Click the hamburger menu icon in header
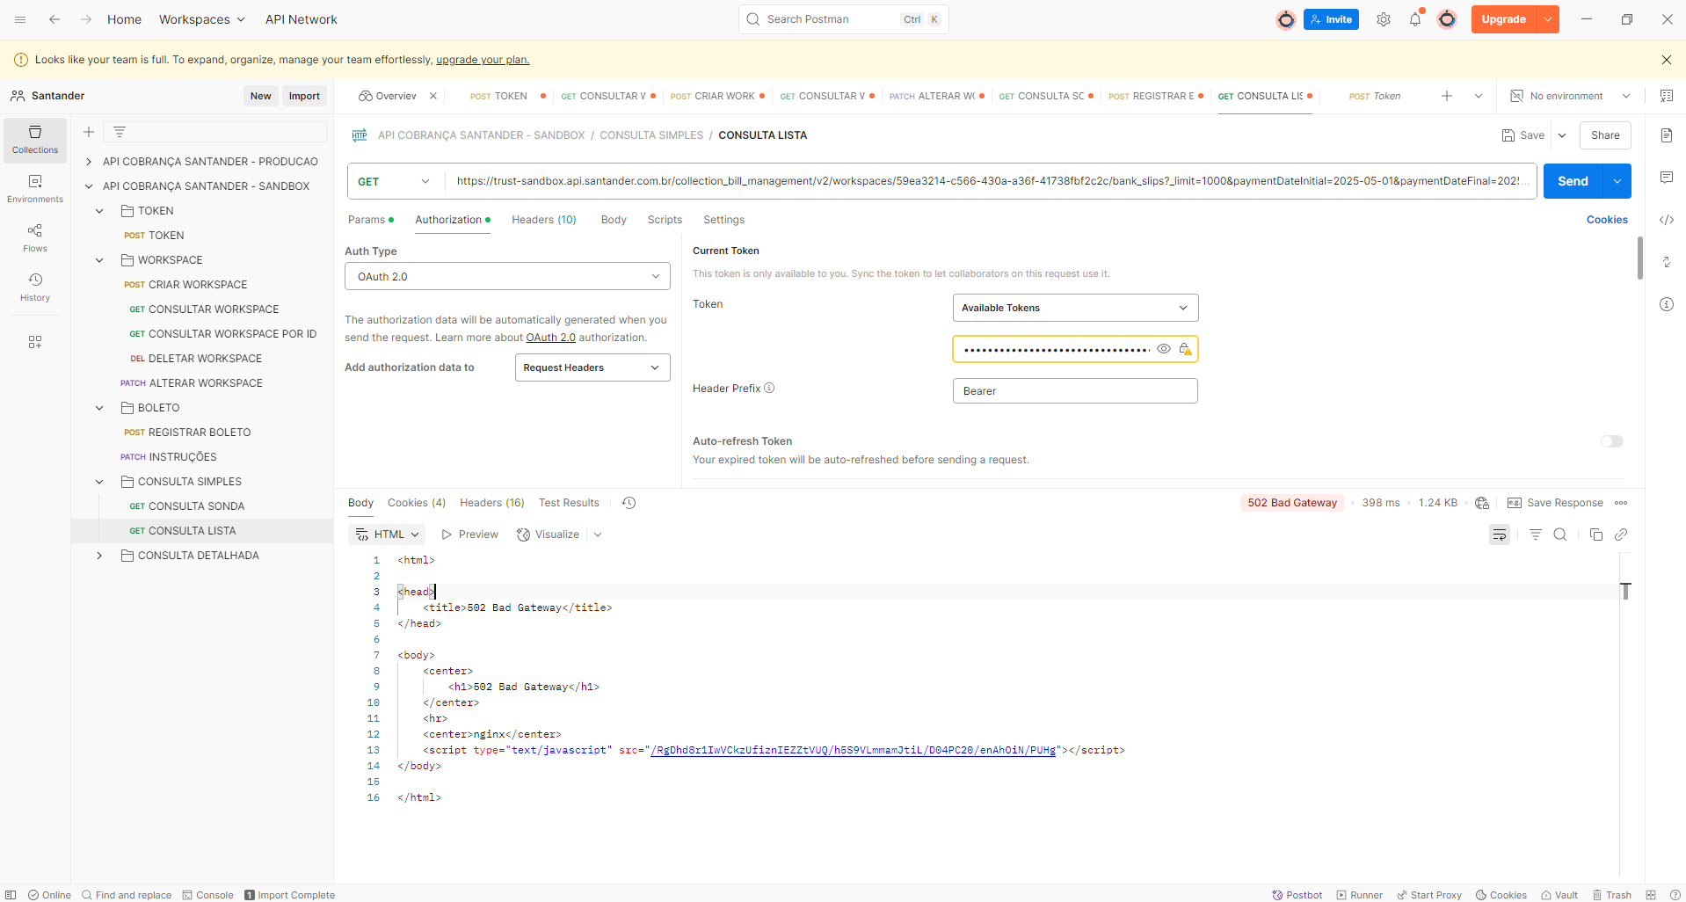 [20, 19]
